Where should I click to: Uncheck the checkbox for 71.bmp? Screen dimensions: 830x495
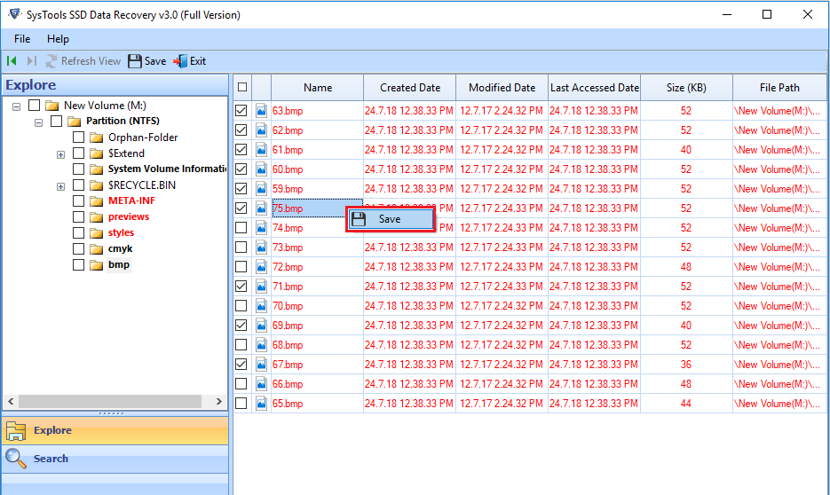[241, 287]
